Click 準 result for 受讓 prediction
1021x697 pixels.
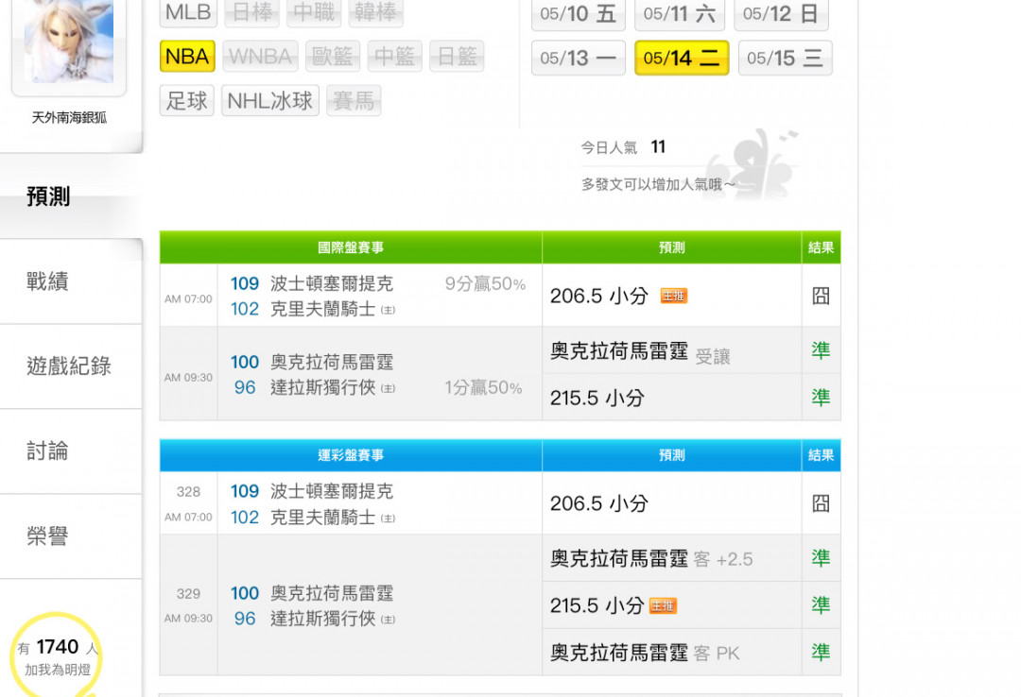point(821,350)
